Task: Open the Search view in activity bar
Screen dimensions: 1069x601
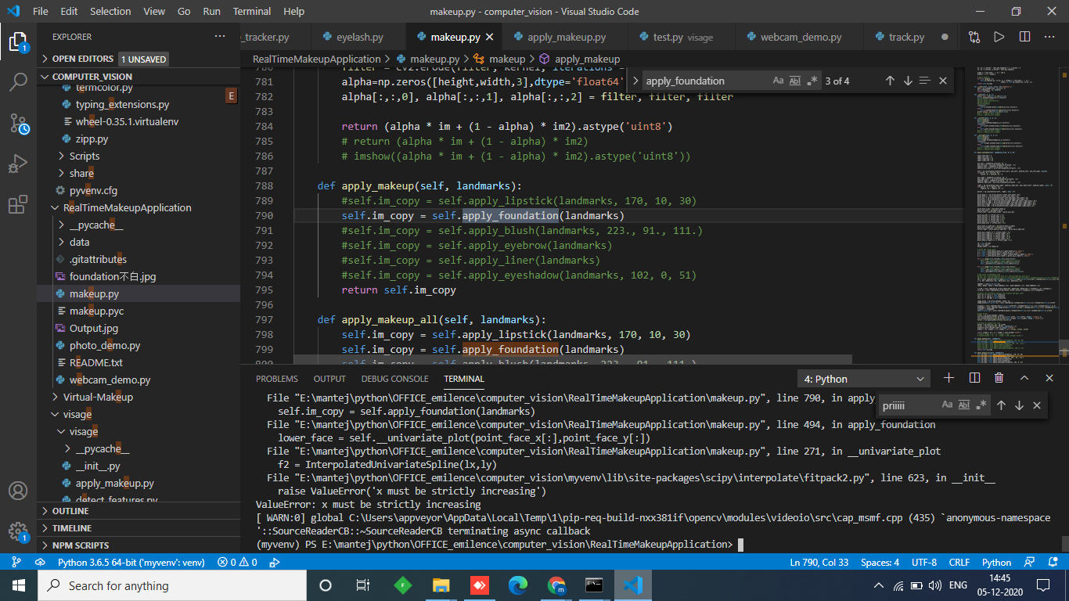Action: click(x=18, y=81)
